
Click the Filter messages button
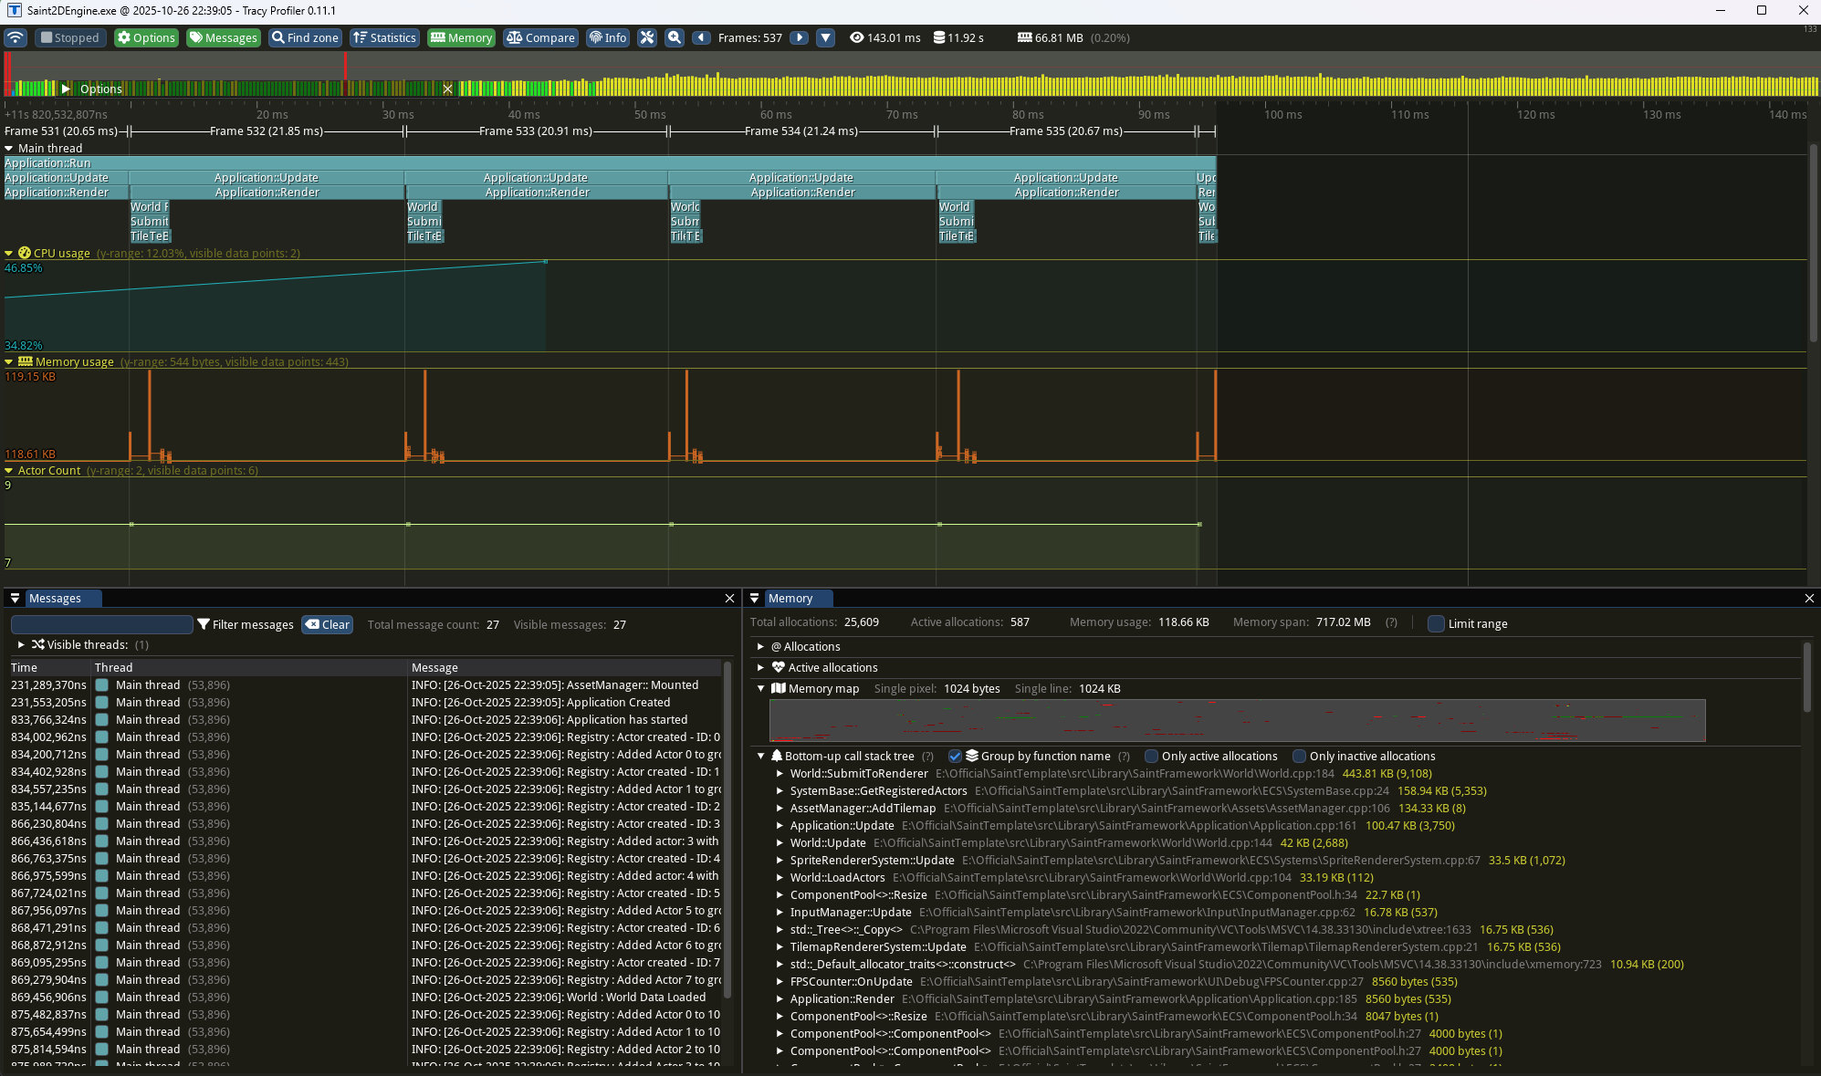click(245, 624)
